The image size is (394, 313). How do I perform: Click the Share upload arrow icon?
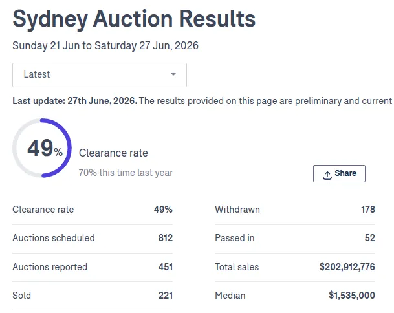pos(327,175)
